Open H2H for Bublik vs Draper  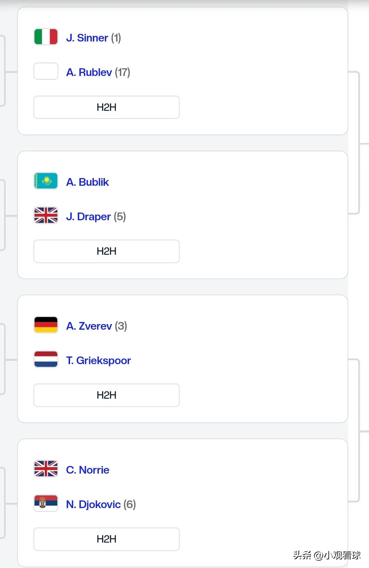tap(107, 251)
